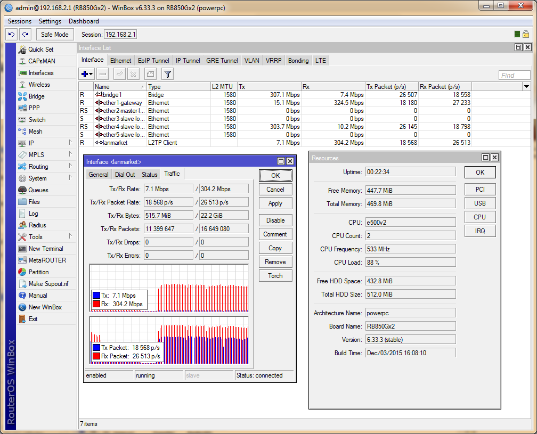Open the add-interface dropdown arrow
This screenshot has width=537, height=434.
pos(90,74)
